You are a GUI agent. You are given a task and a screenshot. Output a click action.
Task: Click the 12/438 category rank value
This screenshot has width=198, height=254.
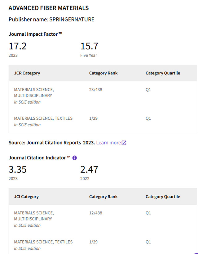pyautogui.click(x=95, y=213)
